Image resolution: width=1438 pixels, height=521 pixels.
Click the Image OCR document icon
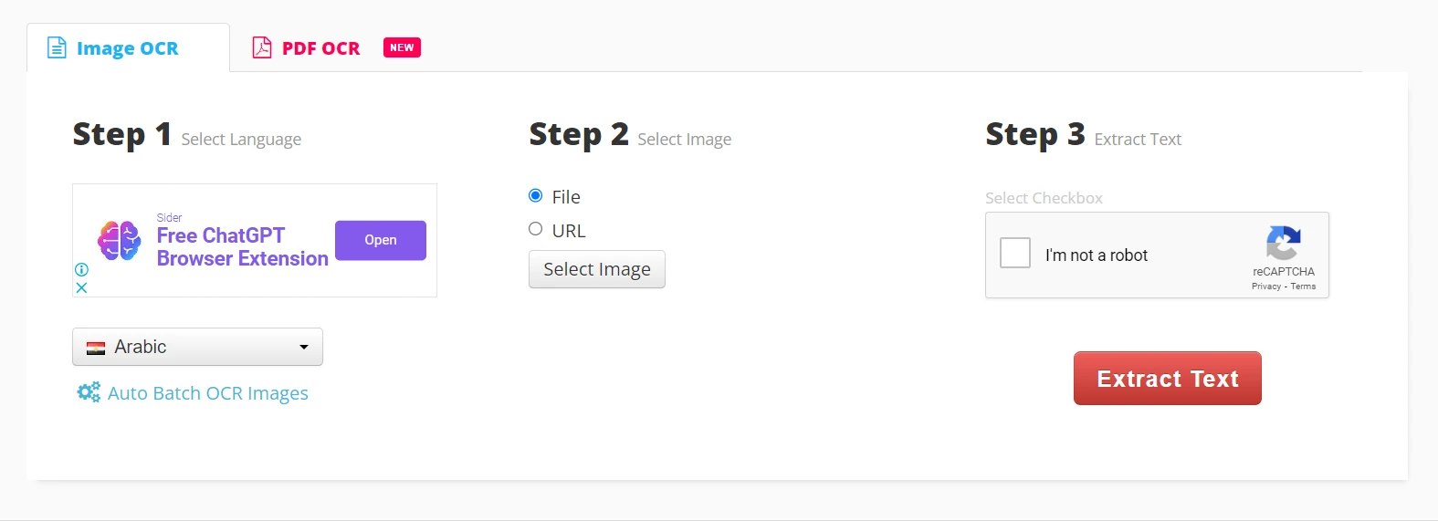(57, 48)
